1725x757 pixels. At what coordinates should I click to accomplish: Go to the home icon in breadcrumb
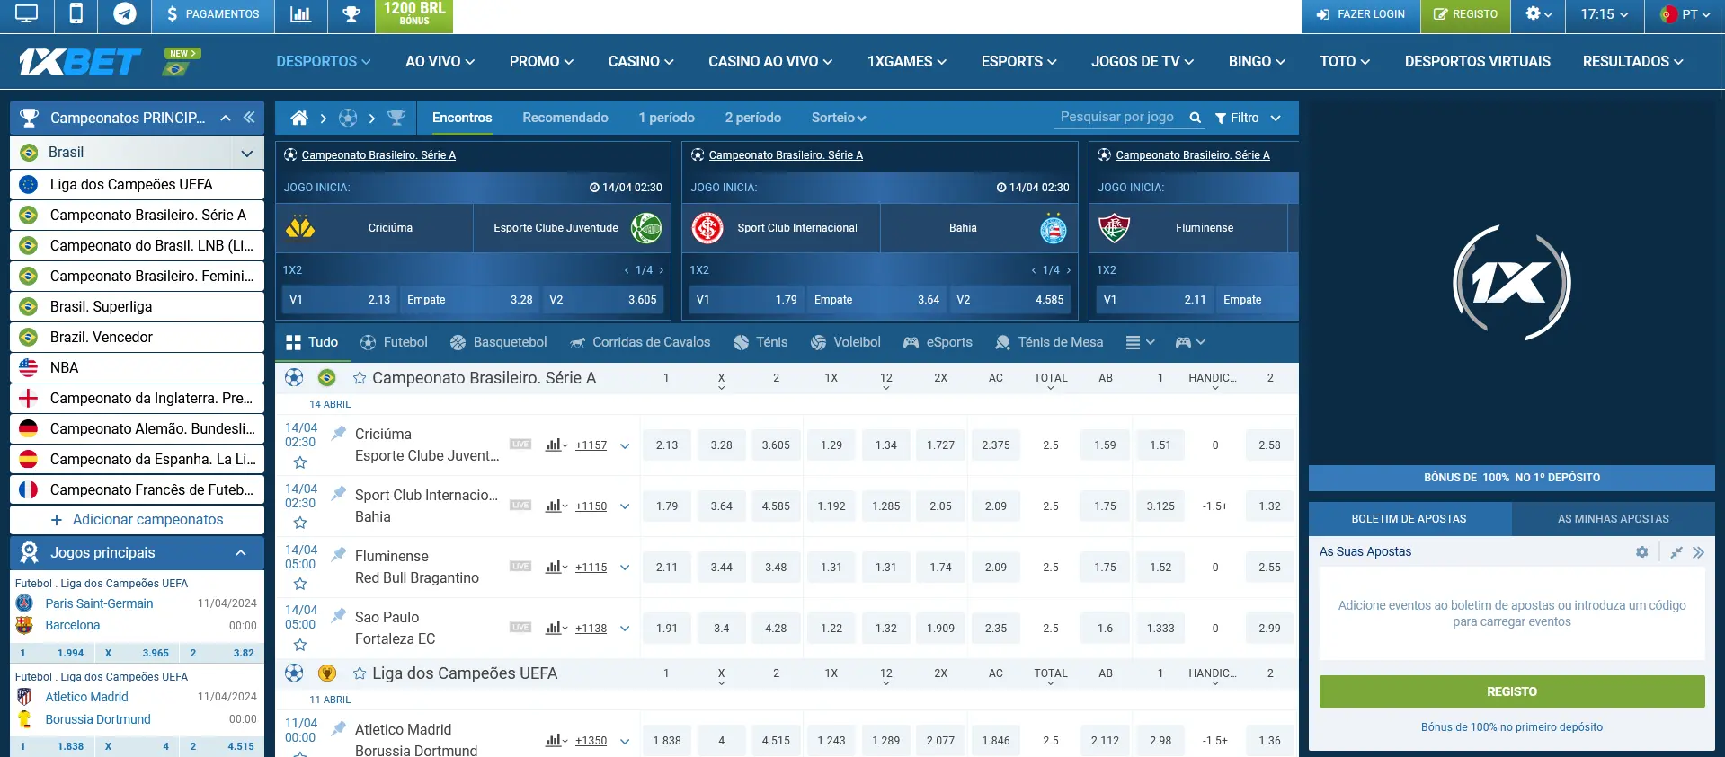(x=299, y=118)
